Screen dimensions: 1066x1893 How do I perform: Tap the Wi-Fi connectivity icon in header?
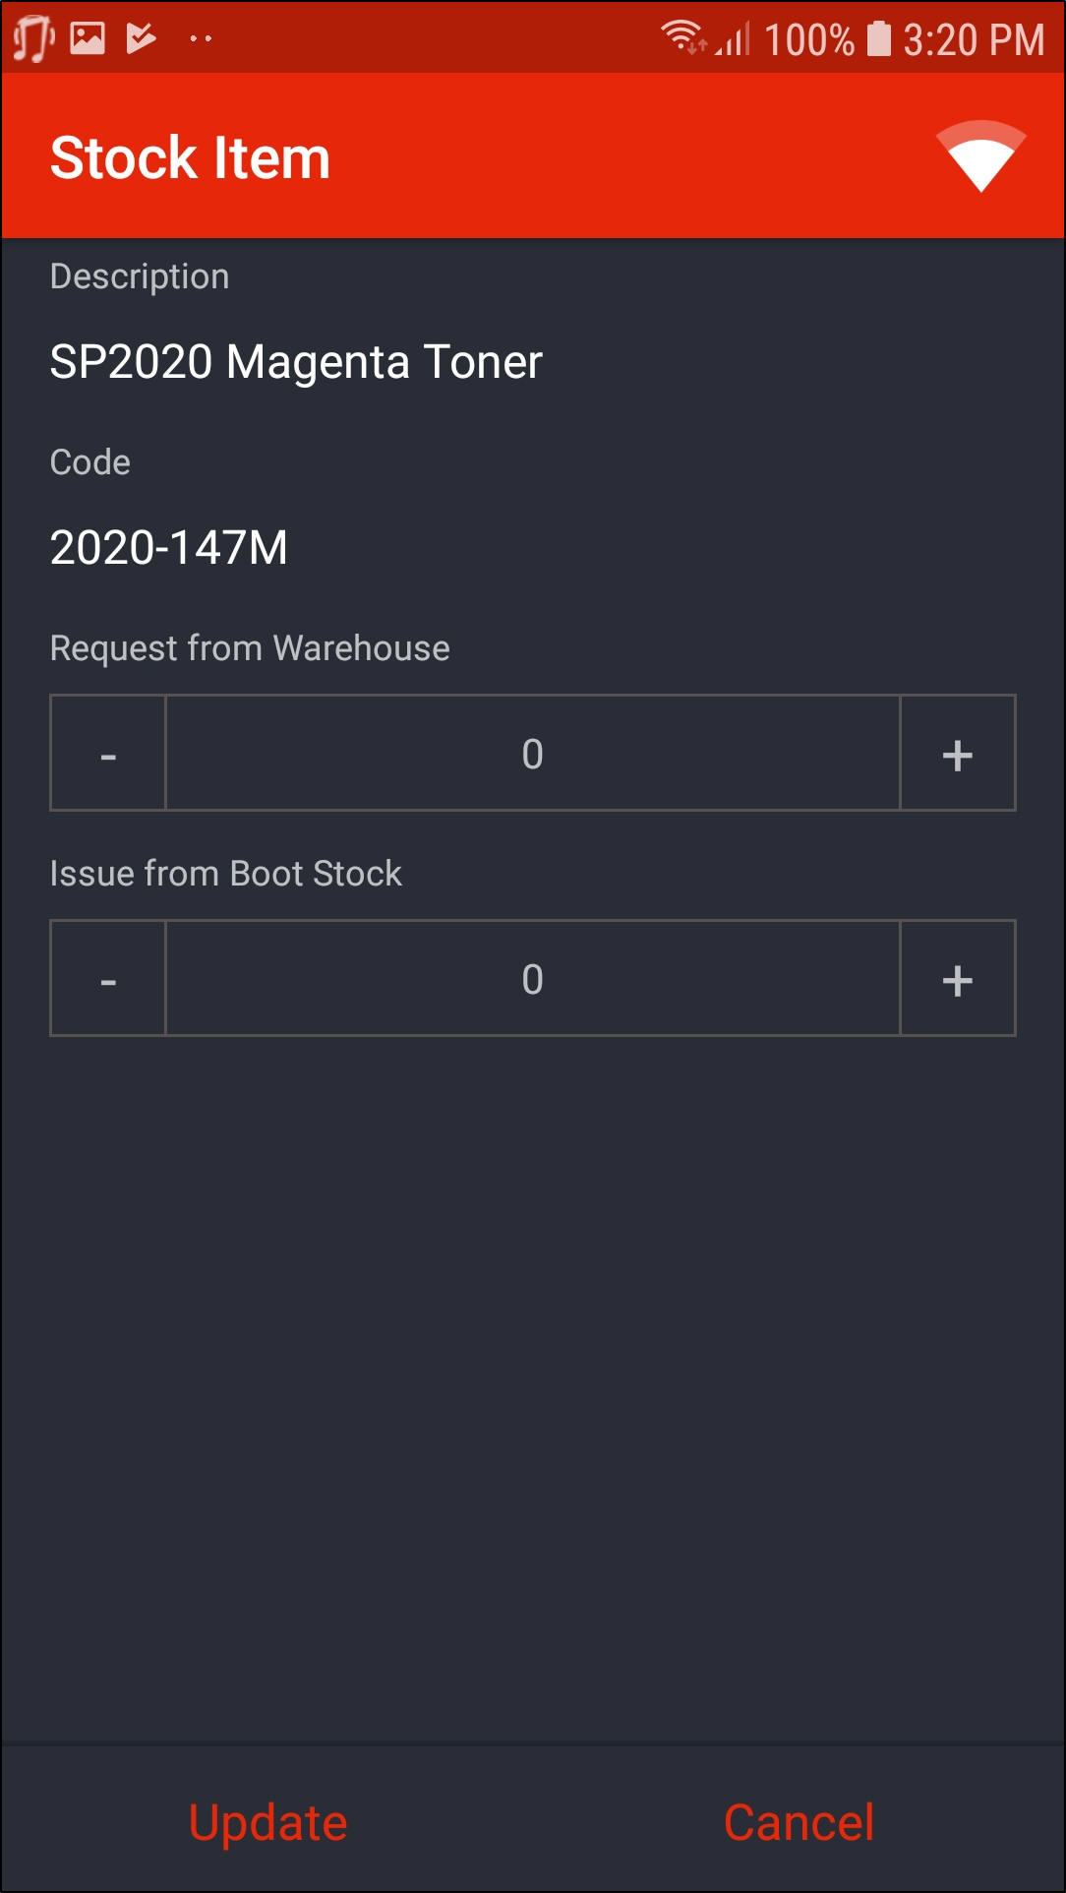click(980, 156)
